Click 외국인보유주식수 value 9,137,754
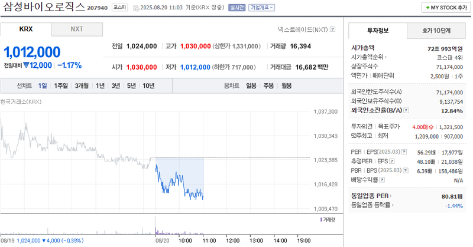 coord(451,102)
